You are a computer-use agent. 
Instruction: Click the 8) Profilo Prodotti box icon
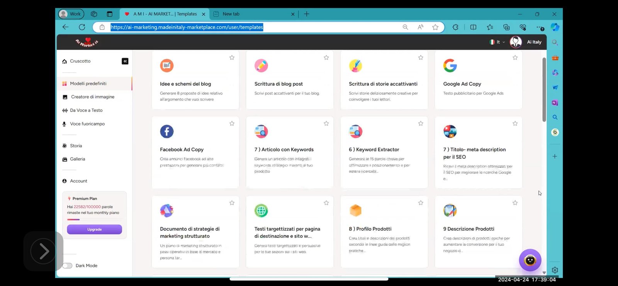click(355, 211)
